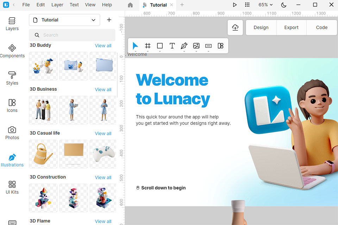Open the Icons sidebar panel
The image size is (338, 225).
point(12,106)
